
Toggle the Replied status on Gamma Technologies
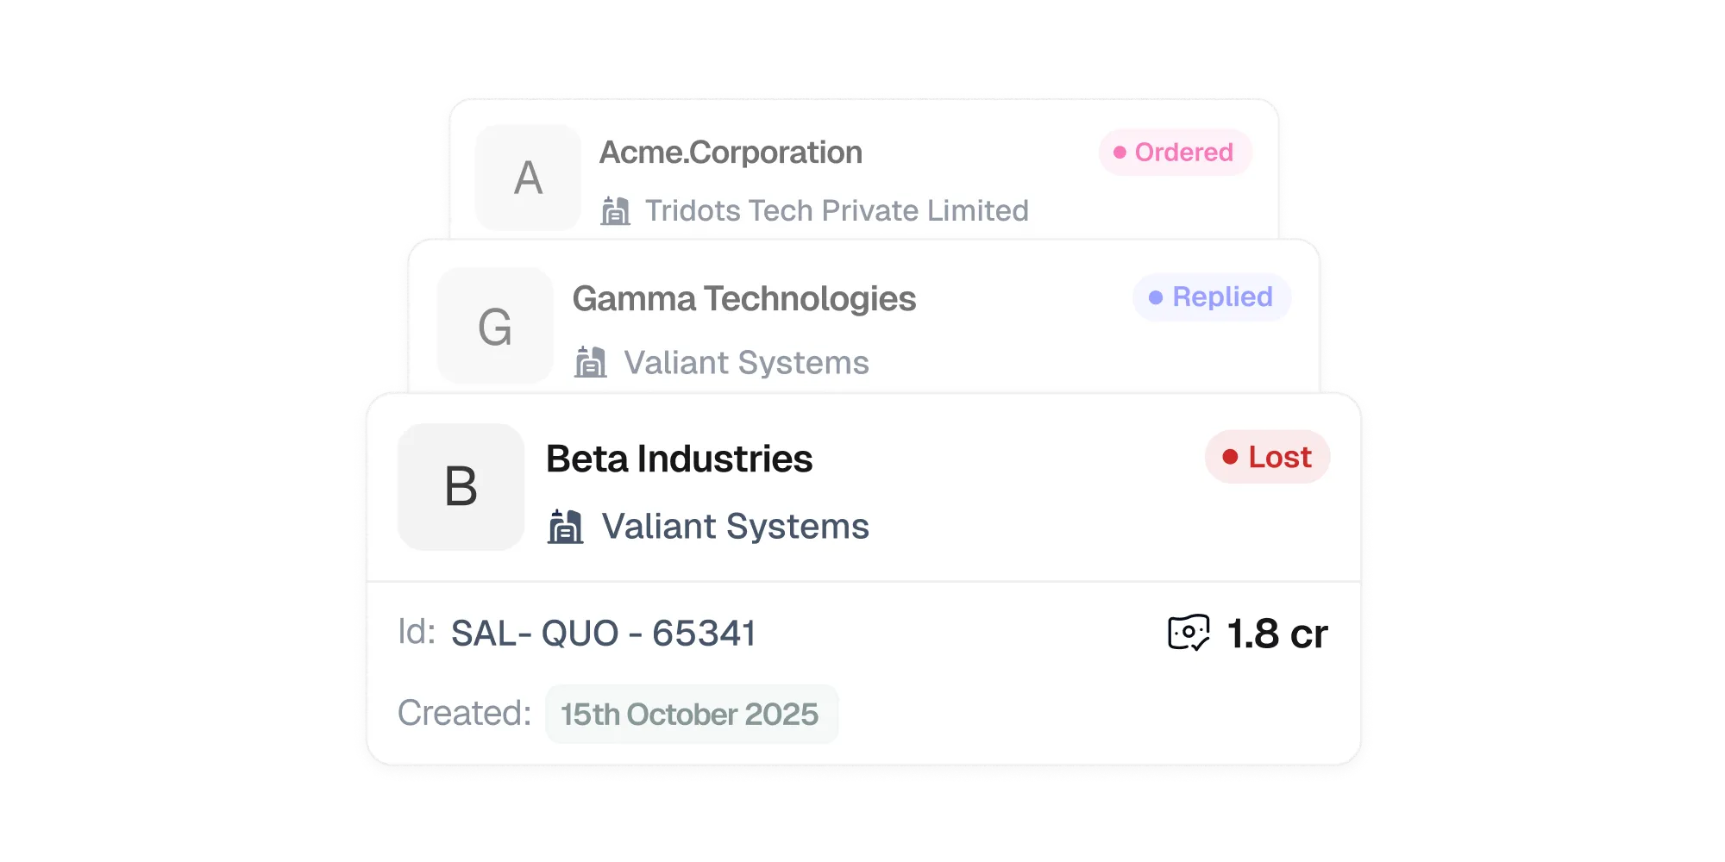tap(1211, 297)
